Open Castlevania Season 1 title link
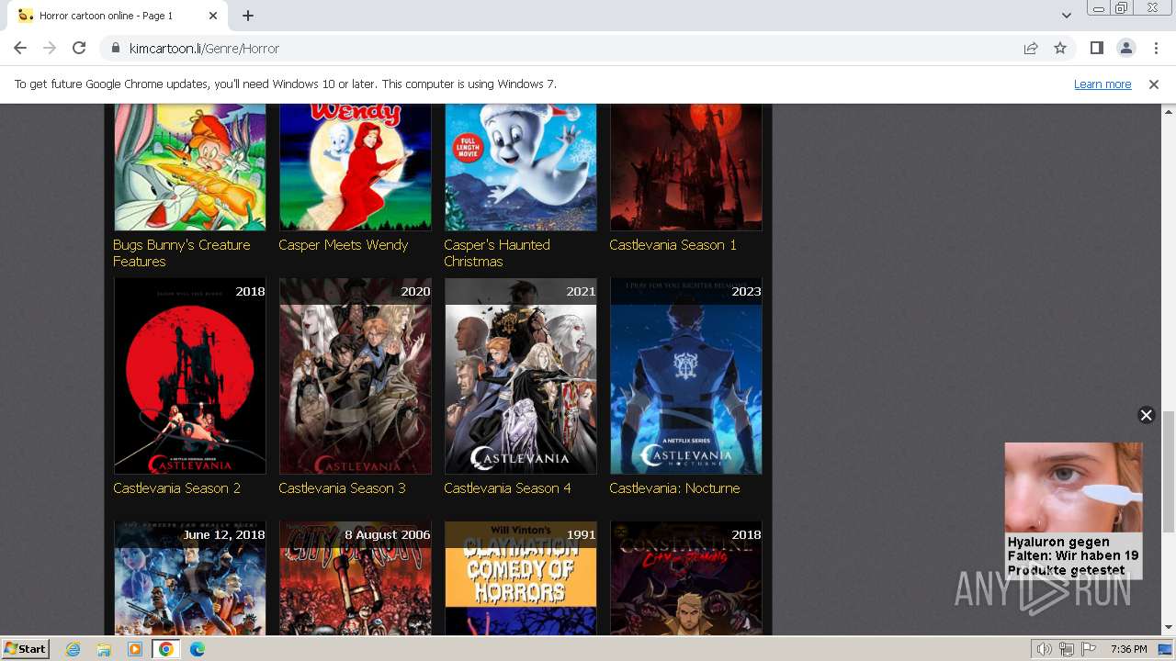 (673, 245)
